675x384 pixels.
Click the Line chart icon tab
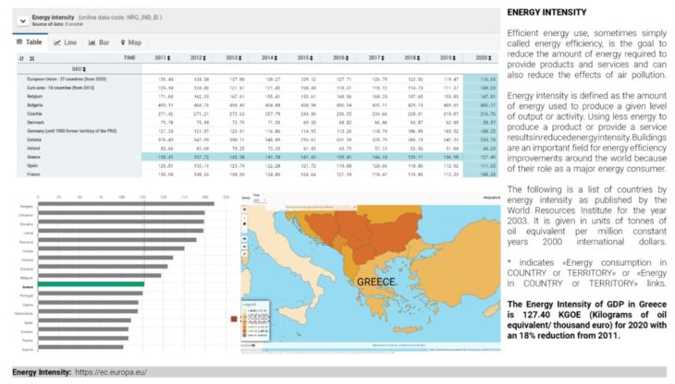click(x=65, y=42)
